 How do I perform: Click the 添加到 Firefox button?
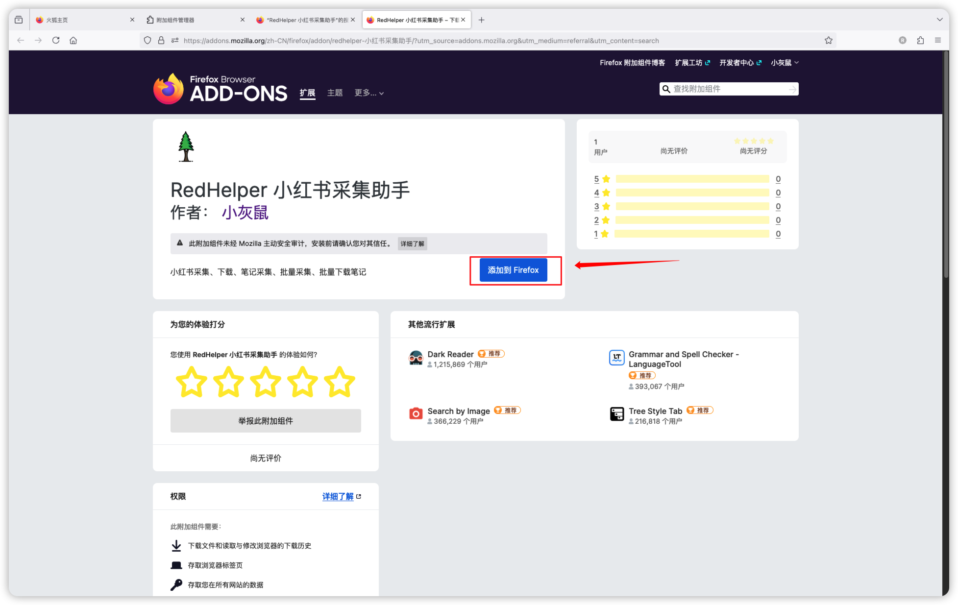tap(513, 270)
